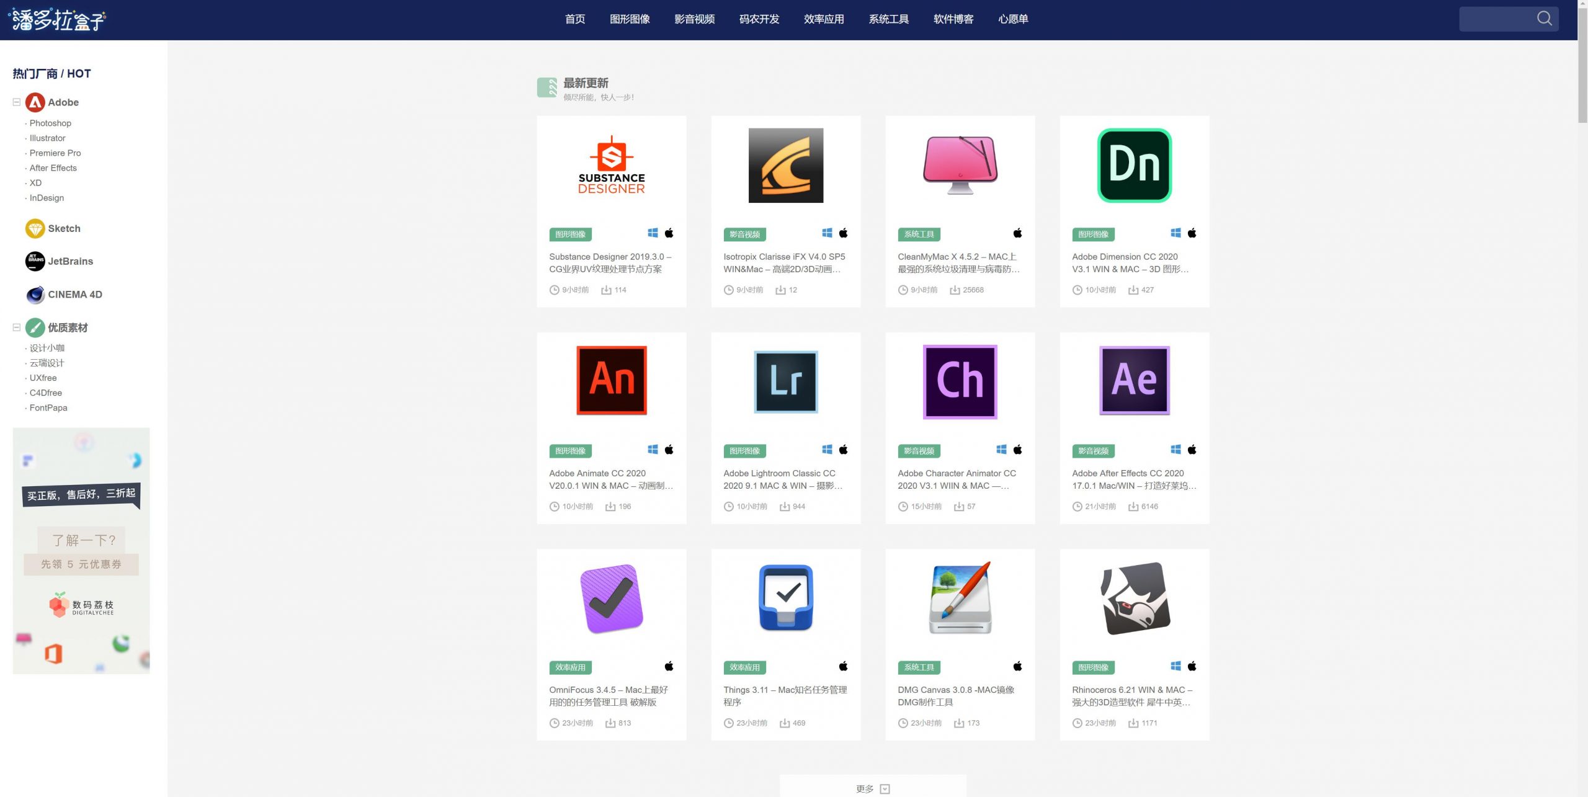This screenshot has width=1588, height=797.
Task: Open the InDesign sidebar link
Action: pos(47,198)
